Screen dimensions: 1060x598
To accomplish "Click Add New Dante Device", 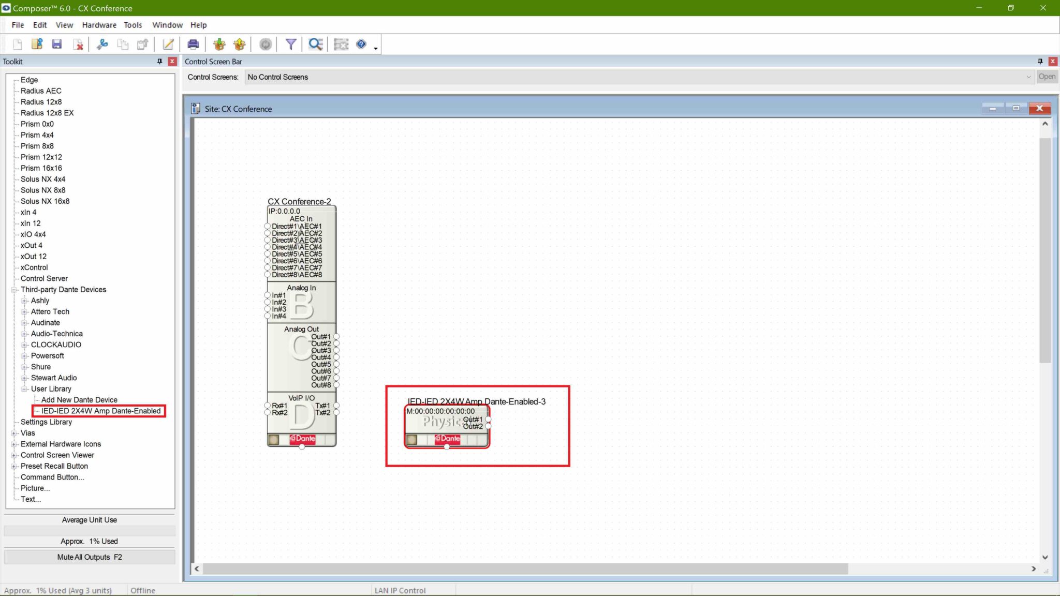I will pyautogui.click(x=79, y=399).
